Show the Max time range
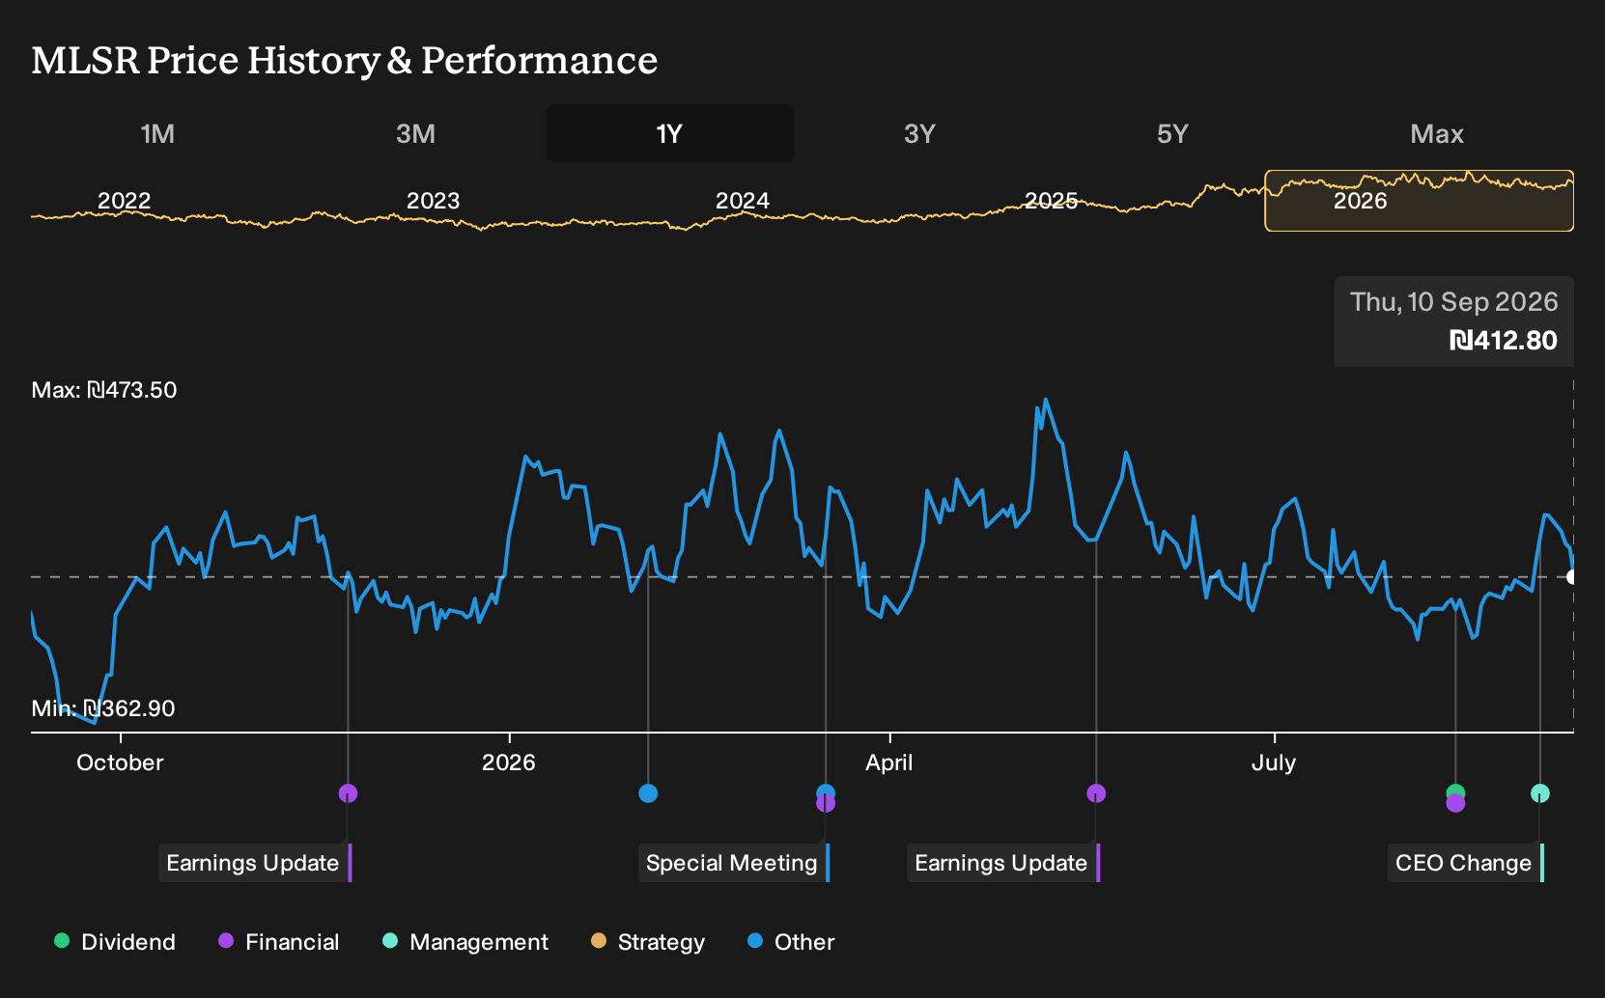 tap(1437, 133)
